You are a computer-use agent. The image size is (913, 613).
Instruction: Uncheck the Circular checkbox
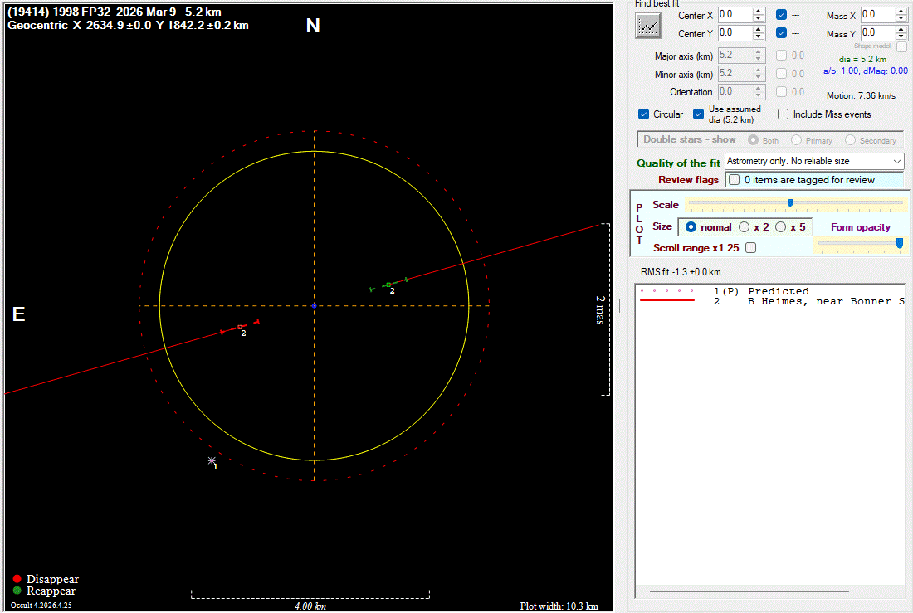point(644,114)
